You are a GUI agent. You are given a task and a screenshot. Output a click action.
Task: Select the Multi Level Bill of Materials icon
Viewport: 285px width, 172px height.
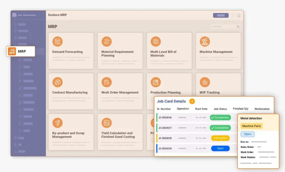pyautogui.click(x=156, y=41)
